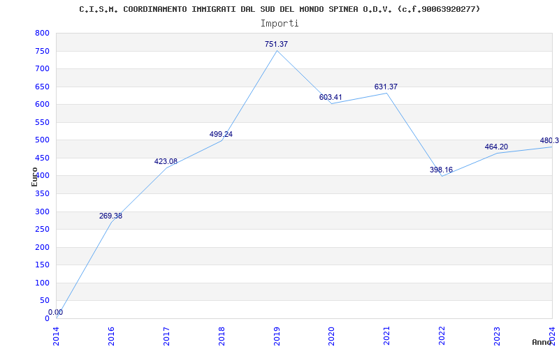Click the 300 y-axis value

[42, 211]
